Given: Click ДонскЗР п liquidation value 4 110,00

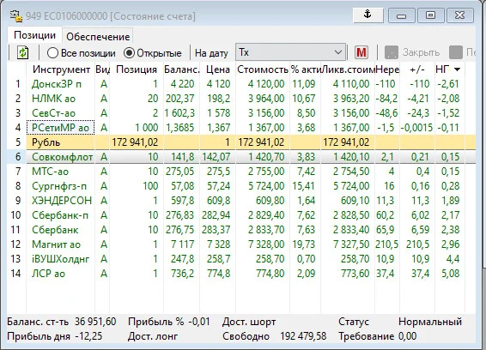Looking at the screenshot, I should 351,84.
